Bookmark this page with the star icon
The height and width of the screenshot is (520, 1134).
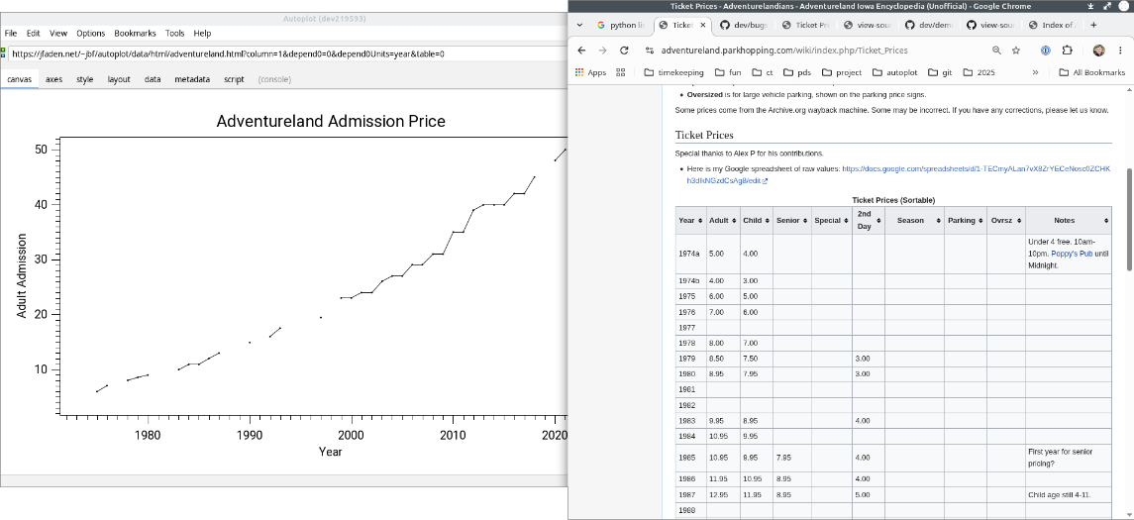tap(1016, 51)
